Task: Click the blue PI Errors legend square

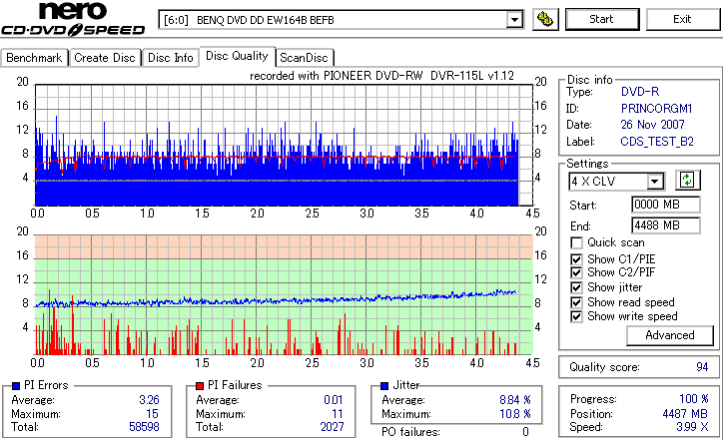Action: pyautogui.click(x=16, y=386)
